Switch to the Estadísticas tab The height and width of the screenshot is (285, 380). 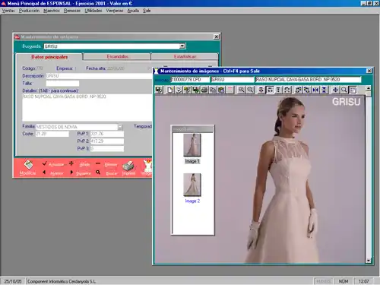[x=185, y=57]
